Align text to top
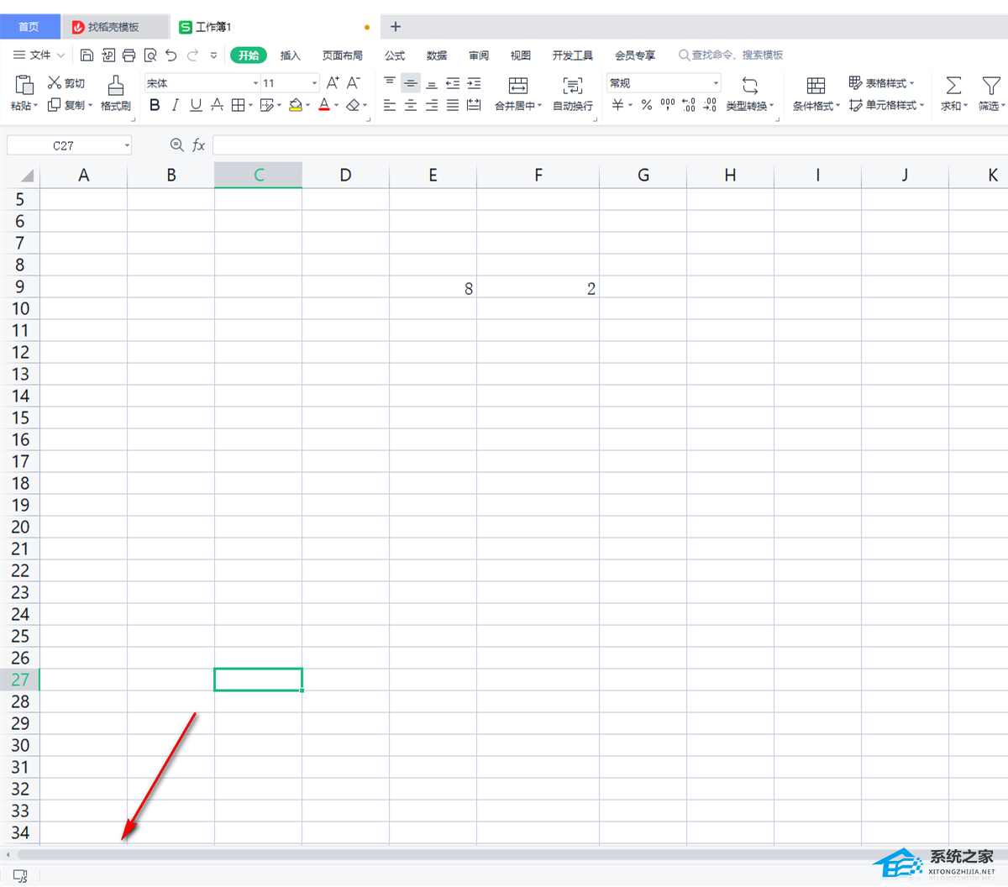 coord(390,82)
